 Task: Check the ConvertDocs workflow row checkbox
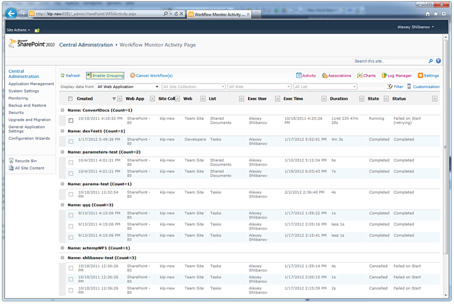[x=71, y=121]
